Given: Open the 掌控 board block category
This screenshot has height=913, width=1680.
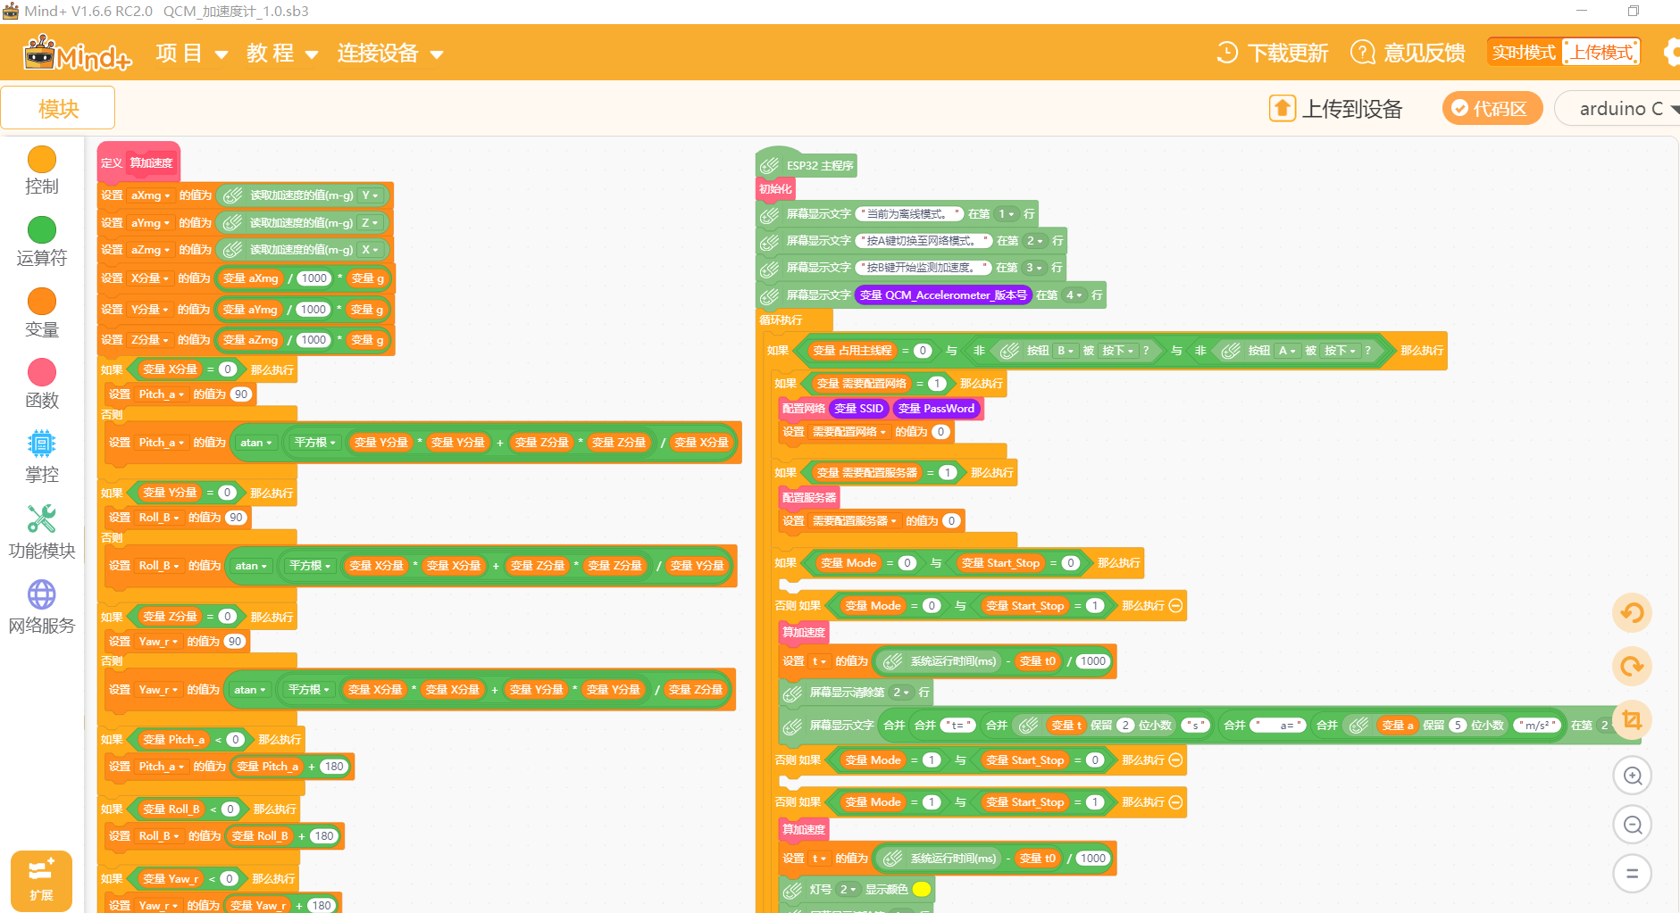Looking at the screenshot, I should point(42,456).
